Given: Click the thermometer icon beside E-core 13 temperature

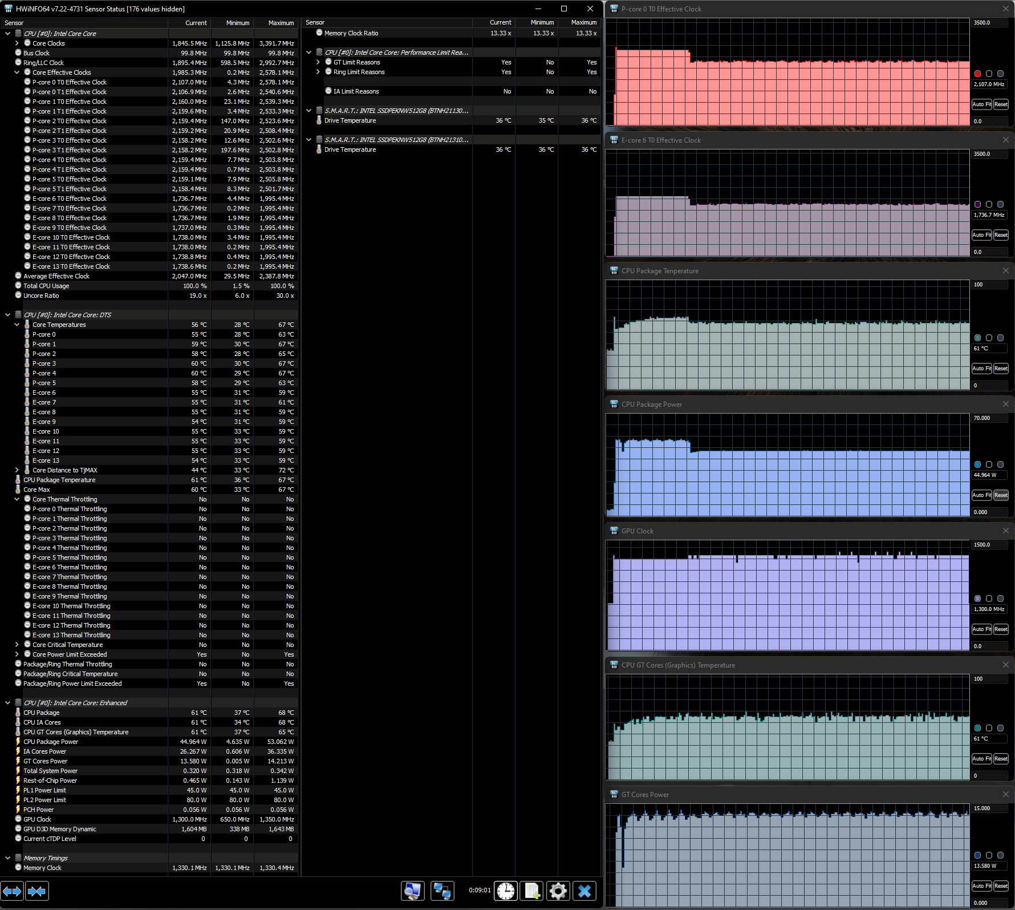Looking at the screenshot, I should click(27, 460).
